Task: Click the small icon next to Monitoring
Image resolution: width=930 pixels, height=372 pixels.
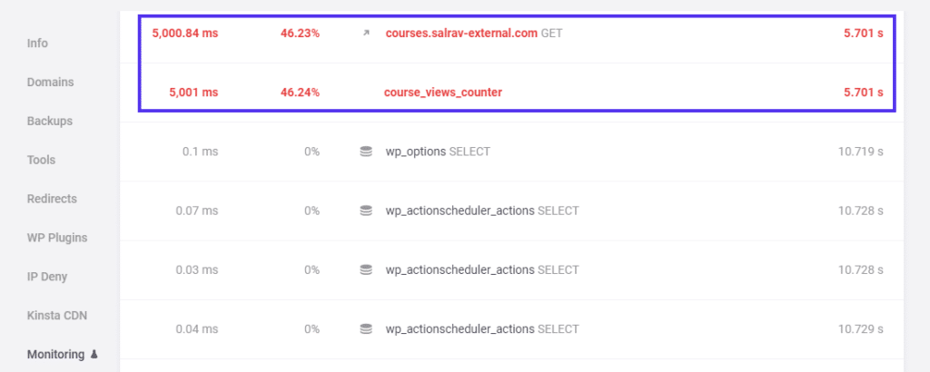Action: [x=94, y=355]
